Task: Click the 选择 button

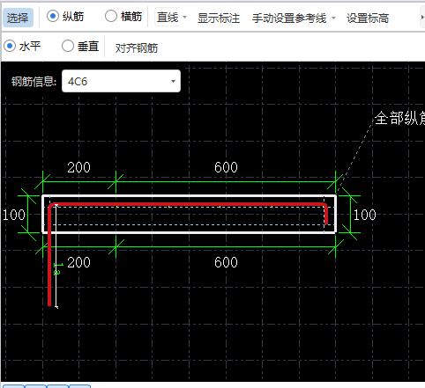Action: [18, 18]
